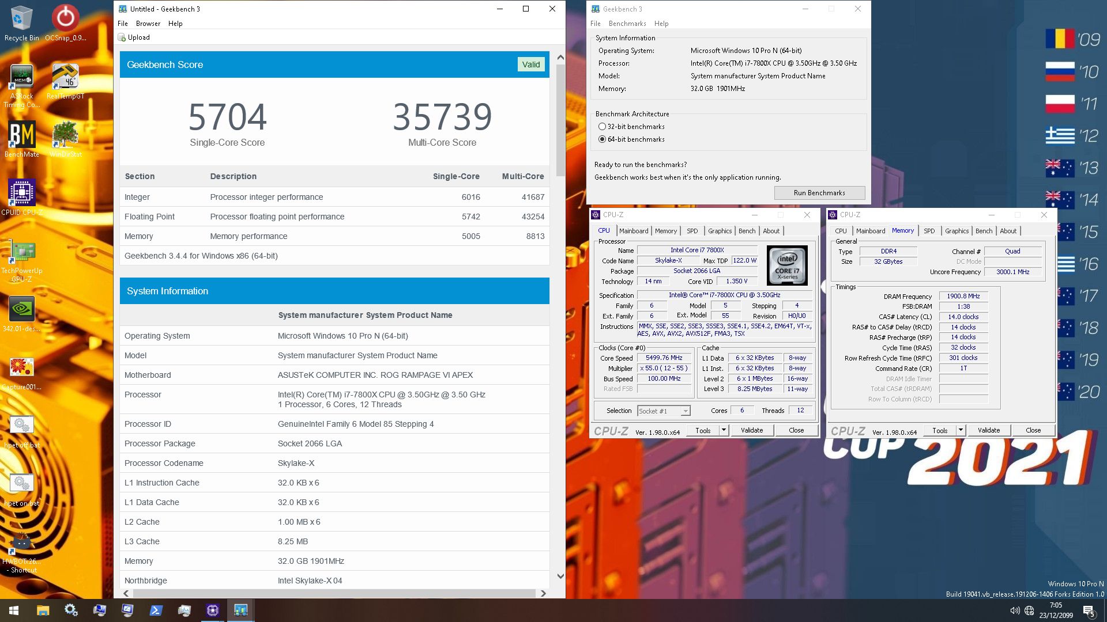This screenshot has width=1107, height=622.
Task: Open the notification center icon
Action: click(1089, 610)
